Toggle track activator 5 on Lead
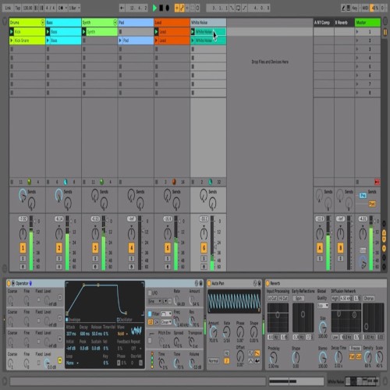Viewport: 390px width, 390px height. point(168,247)
